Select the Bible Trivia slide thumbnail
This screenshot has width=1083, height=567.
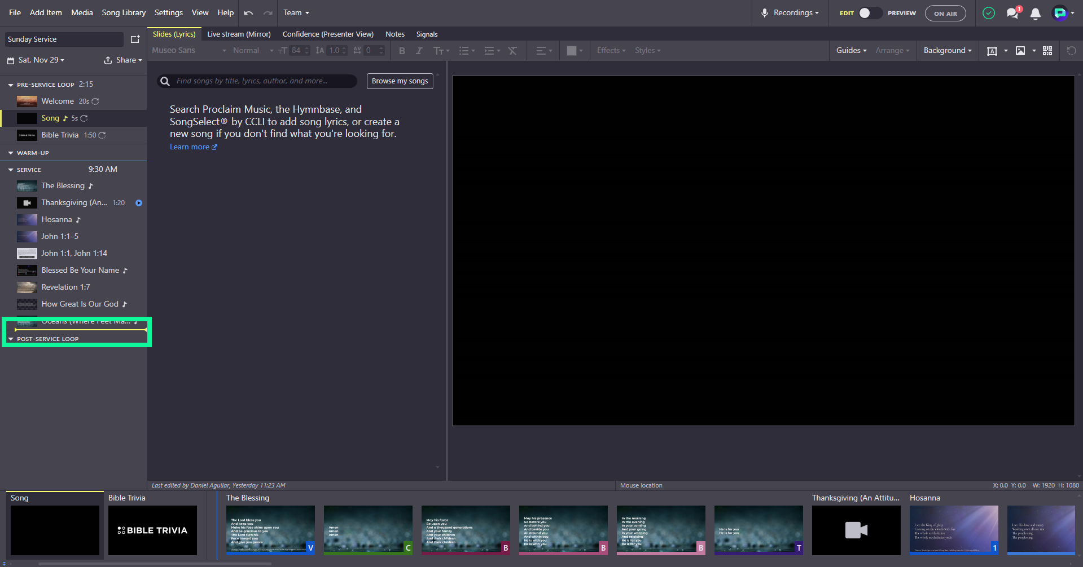click(x=152, y=530)
